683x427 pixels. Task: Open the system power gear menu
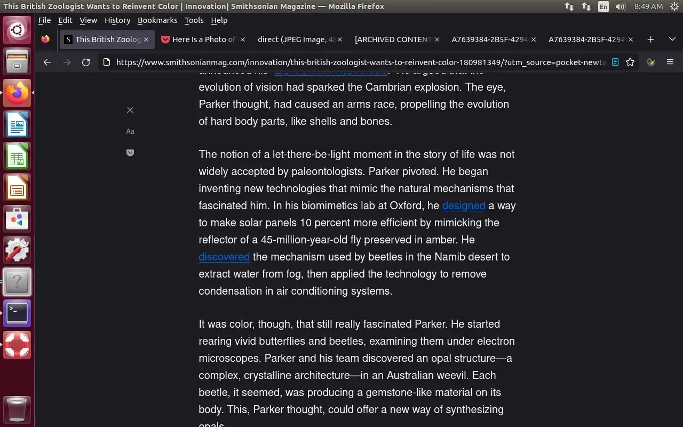pos(673,6)
